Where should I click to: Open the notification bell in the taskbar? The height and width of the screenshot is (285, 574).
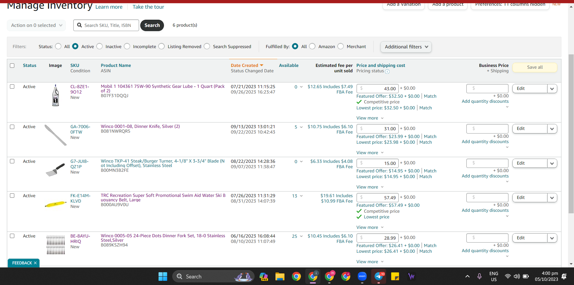point(564,276)
